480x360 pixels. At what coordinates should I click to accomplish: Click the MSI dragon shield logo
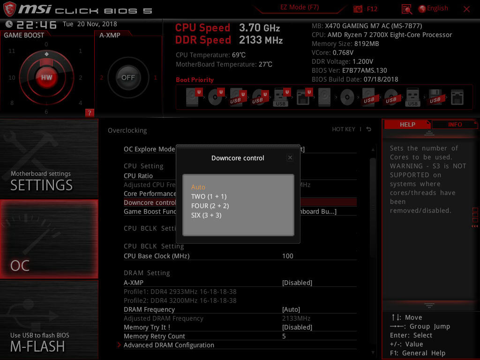(x=9, y=9)
